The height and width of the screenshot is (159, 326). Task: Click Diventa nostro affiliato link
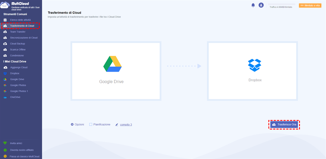tap(22, 150)
